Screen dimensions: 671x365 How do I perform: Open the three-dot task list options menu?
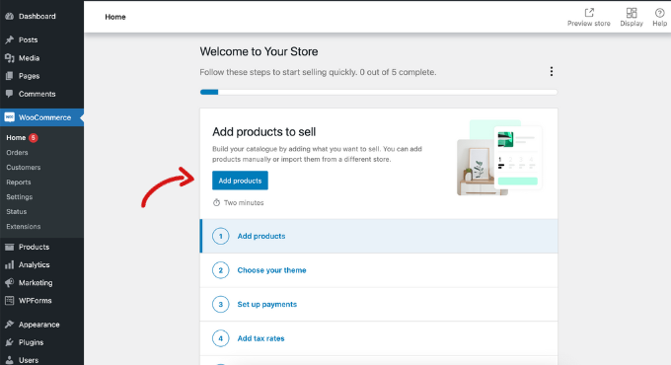(x=552, y=71)
